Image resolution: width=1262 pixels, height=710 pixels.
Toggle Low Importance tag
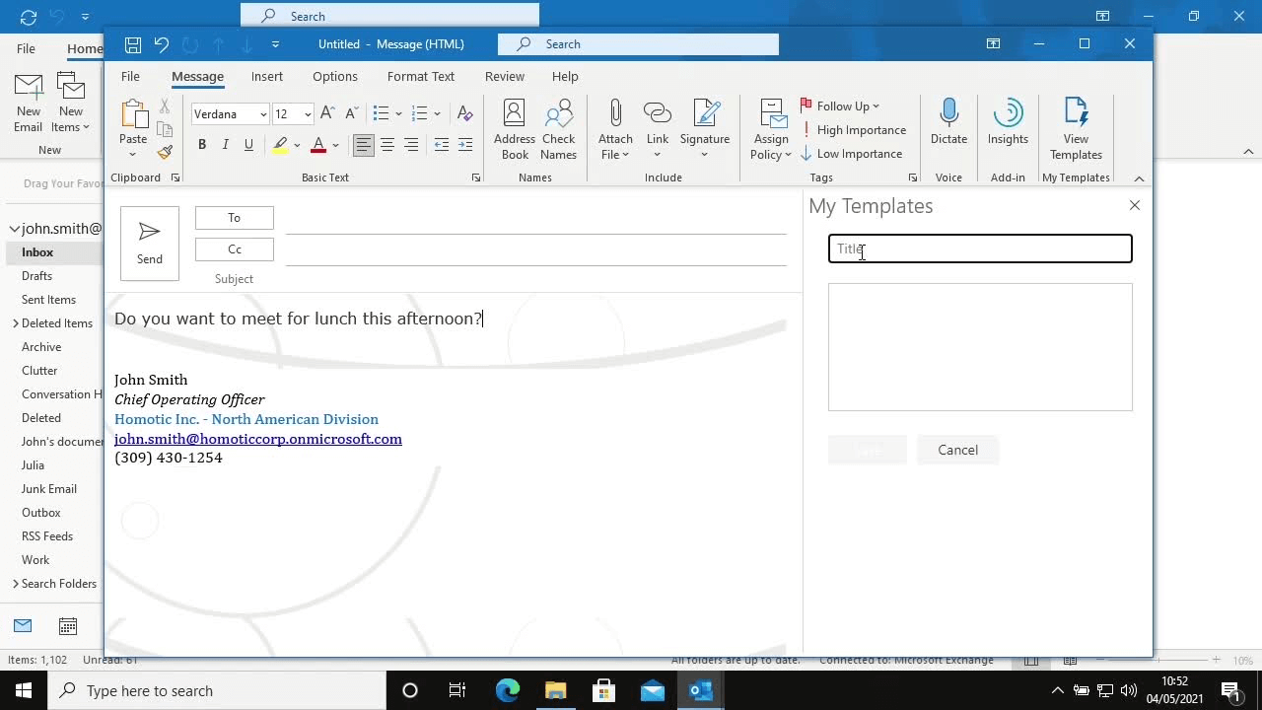click(852, 154)
